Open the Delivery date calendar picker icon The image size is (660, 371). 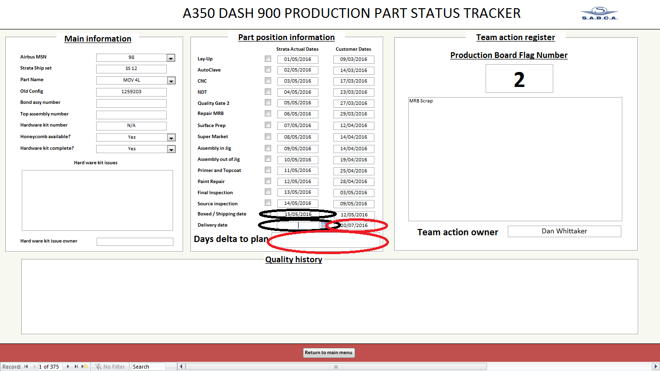click(x=323, y=226)
